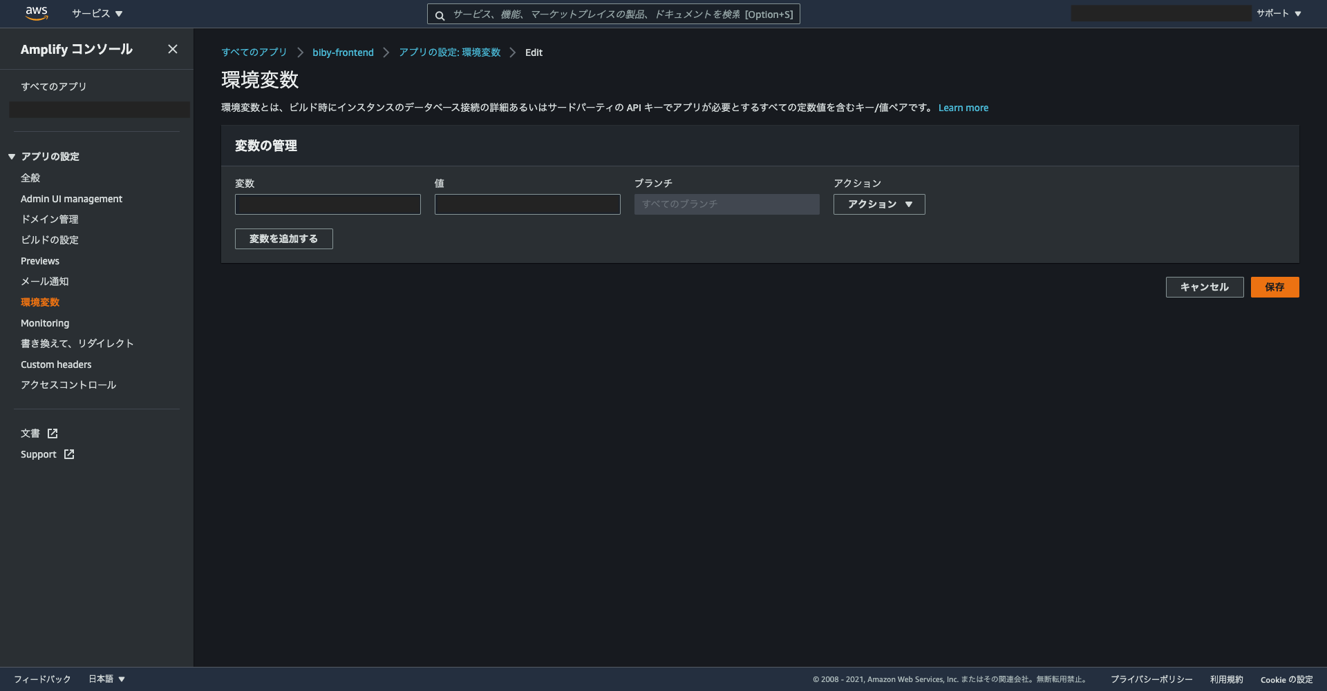Open Monitoring in the sidebar
The width and height of the screenshot is (1327, 691).
point(45,323)
